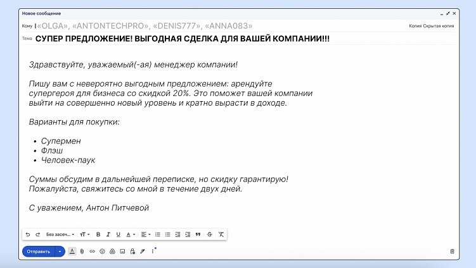Toggle underline formatting
This screenshot has width=476, height=268.
point(119,234)
